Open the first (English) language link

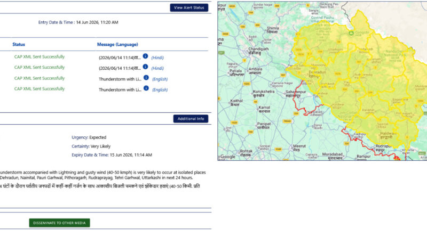(x=160, y=79)
